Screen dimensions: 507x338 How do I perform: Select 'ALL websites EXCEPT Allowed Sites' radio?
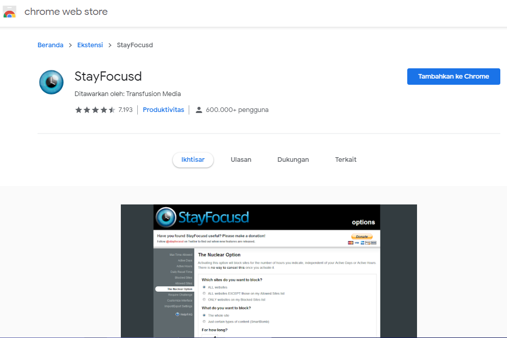click(x=204, y=293)
